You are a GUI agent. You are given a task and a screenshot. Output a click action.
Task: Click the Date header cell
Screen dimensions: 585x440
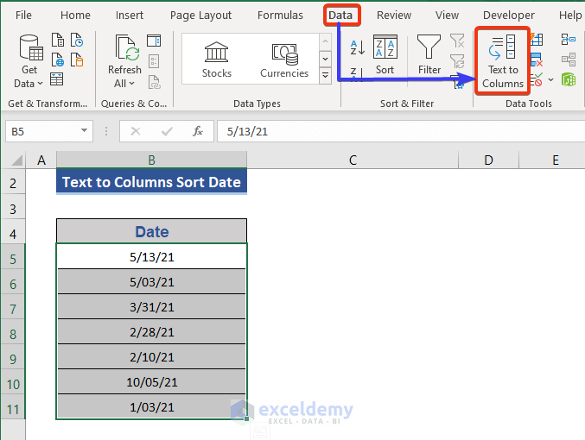coord(151,232)
